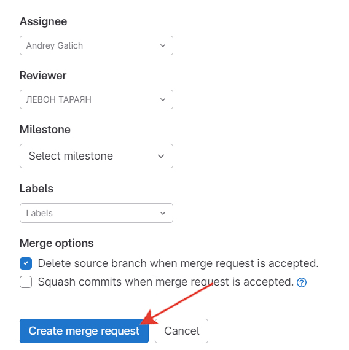
Task: Click the Merge options heading
Action: [x=57, y=243]
